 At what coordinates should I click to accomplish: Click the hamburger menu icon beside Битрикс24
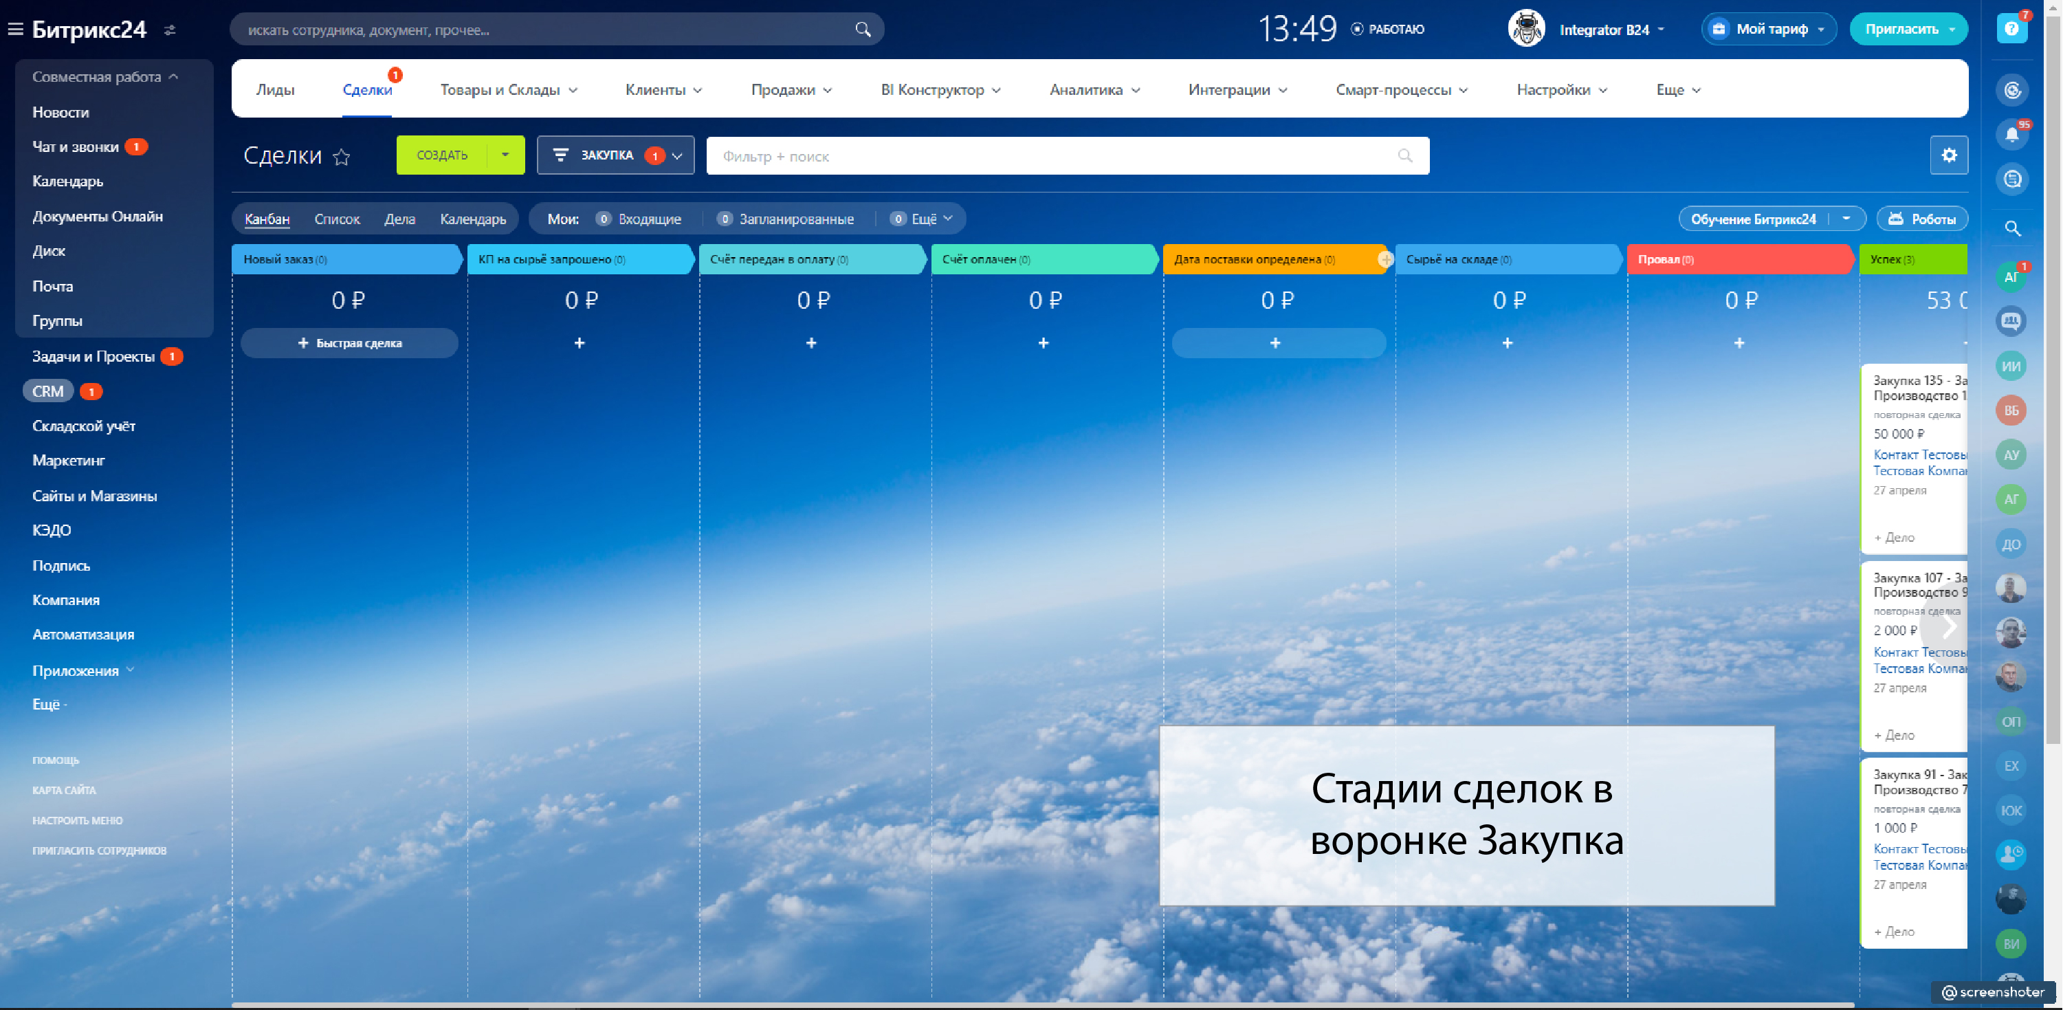pyautogui.click(x=15, y=30)
